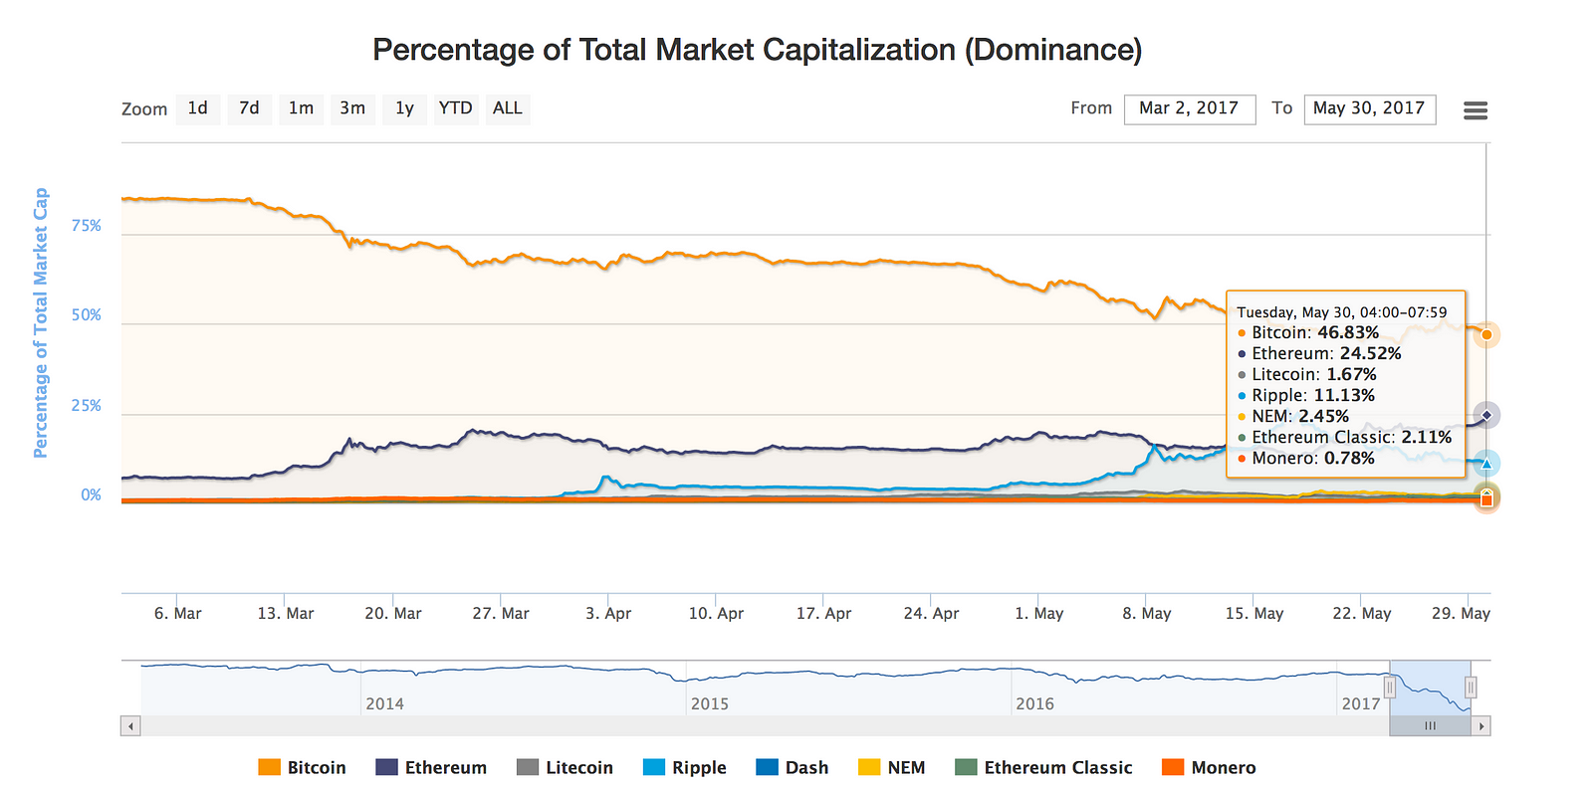Click the '20. Mar' x-axis label
Viewport: 1593px width, 787px height.
(x=392, y=613)
